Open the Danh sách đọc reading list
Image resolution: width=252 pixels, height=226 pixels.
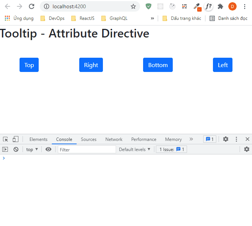[x=228, y=18]
